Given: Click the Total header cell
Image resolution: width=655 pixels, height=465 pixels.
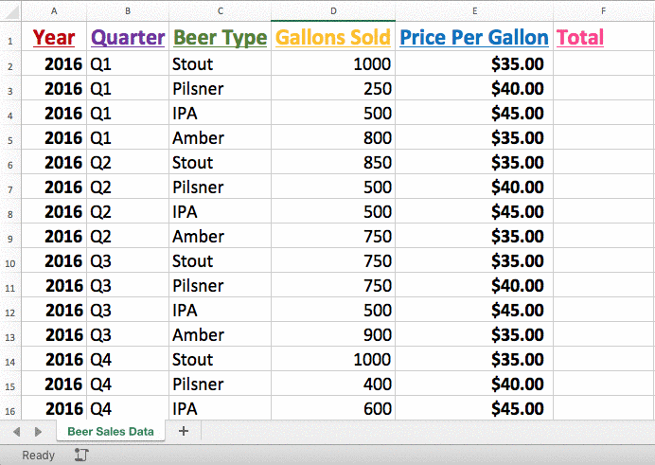Looking at the screenshot, I should pyautogui.click(x=604, y=37).
